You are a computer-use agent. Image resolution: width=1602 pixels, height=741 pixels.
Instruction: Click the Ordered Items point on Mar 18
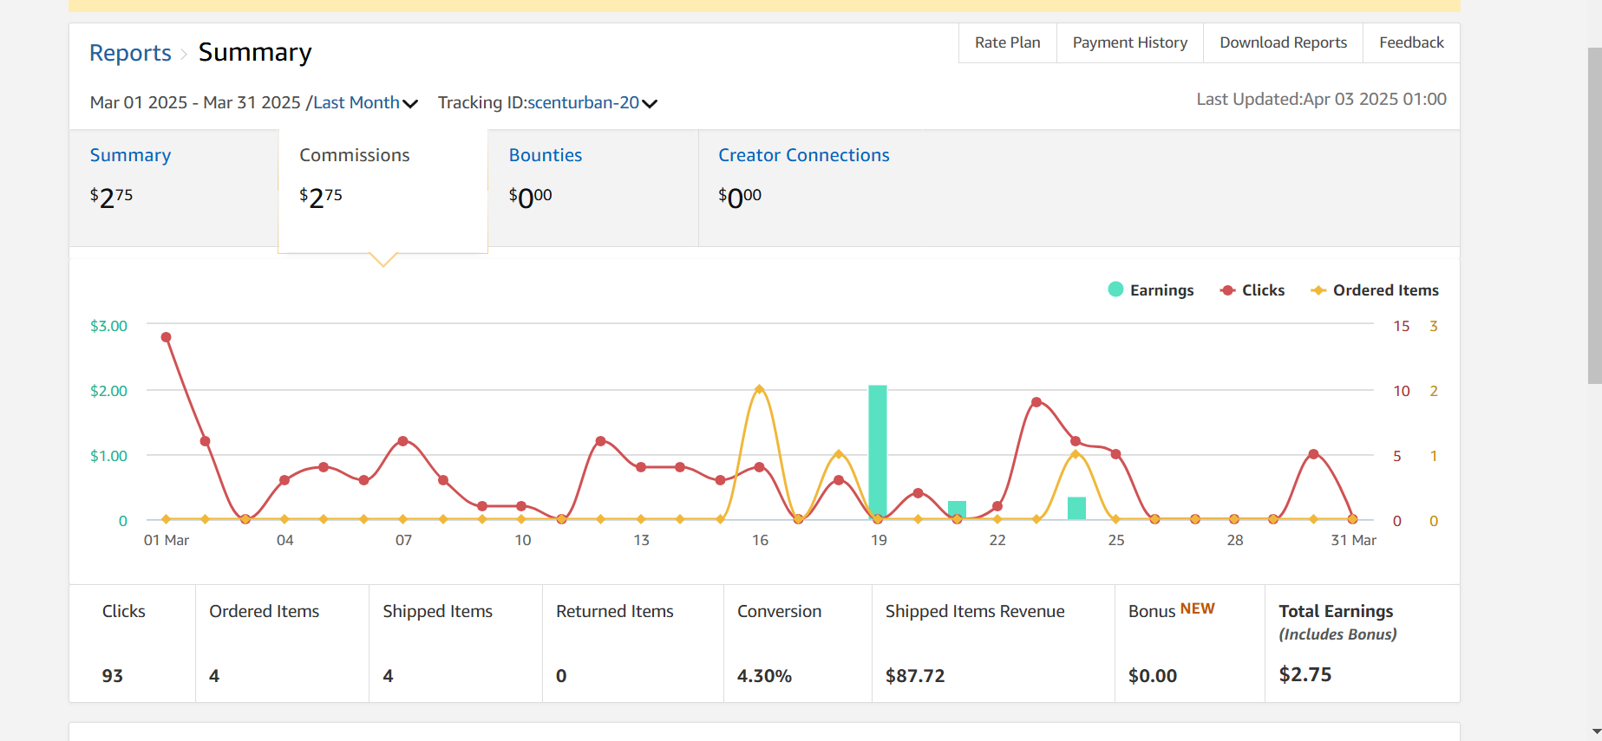[x=838, y=454]
